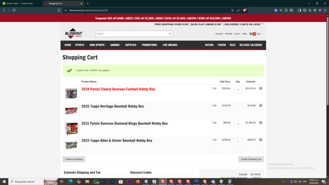This screenshot has height=185, width=329.
Task: Edit the 2021 Donruss Diamond Kings item
Action: pyautogui.click(x=214, y=123)
